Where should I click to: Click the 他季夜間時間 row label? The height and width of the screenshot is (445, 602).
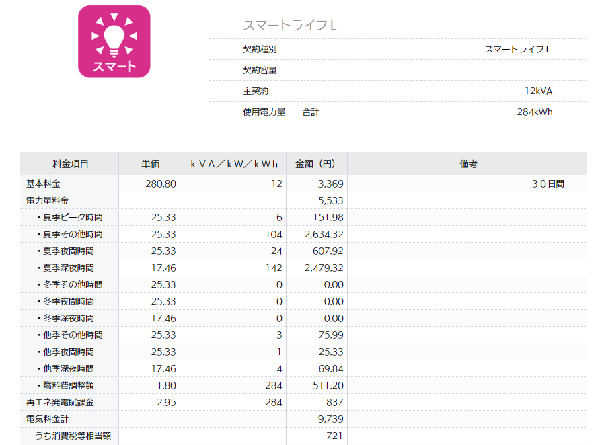point(66,352)
